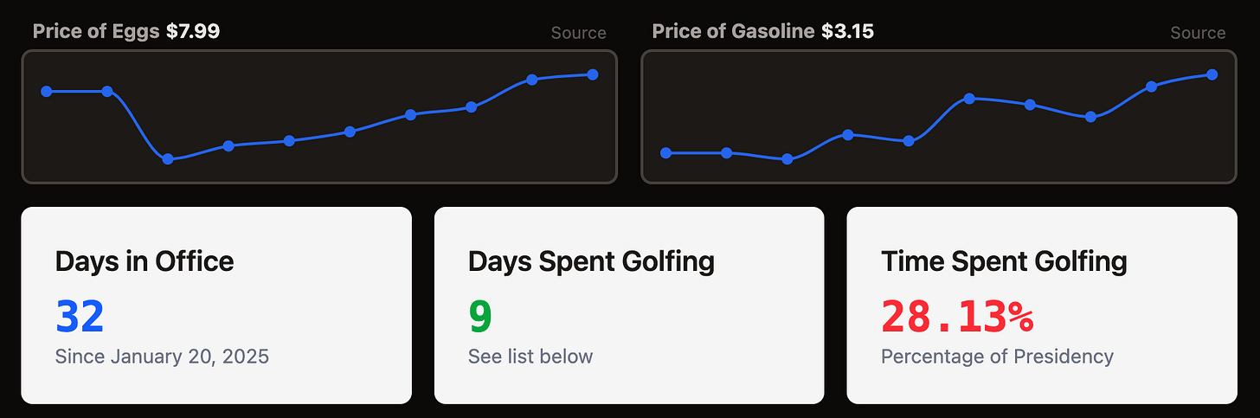Click the Price of Eggs $7.99 heading
Image resolution: width=1260 pixels, height=418 pixels.
(x=126, y=32)
